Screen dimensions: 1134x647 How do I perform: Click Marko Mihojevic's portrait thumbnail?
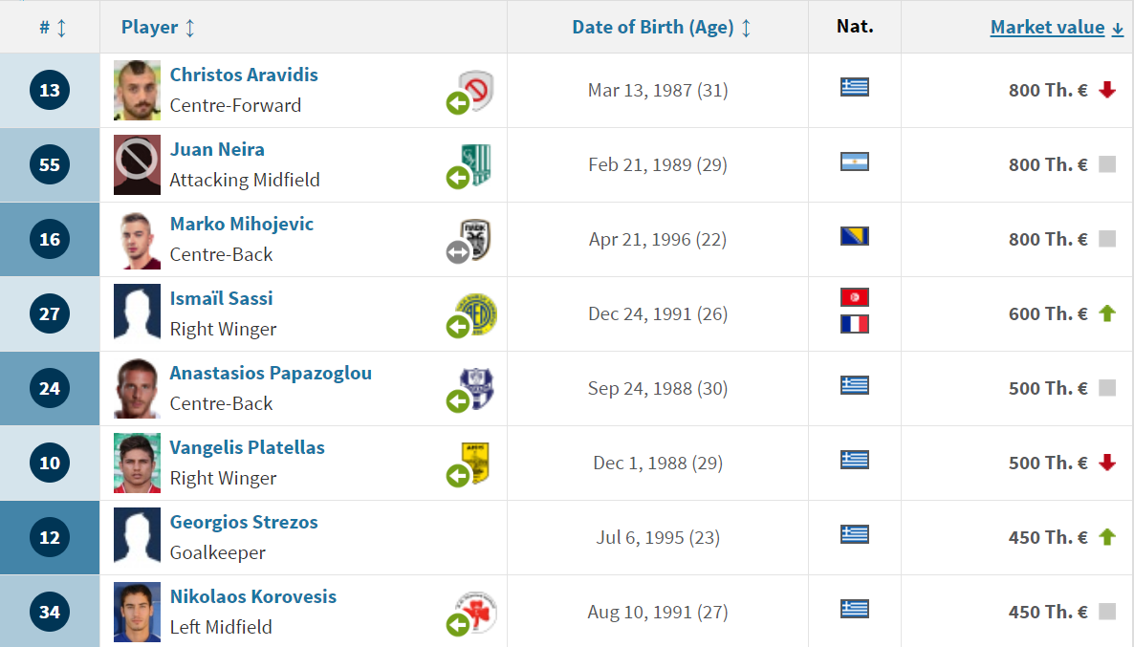click(137, 239)
